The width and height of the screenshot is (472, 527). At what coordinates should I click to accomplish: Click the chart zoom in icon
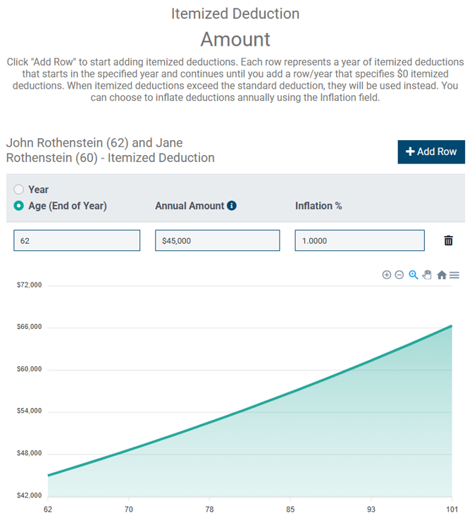coord(387,275)
